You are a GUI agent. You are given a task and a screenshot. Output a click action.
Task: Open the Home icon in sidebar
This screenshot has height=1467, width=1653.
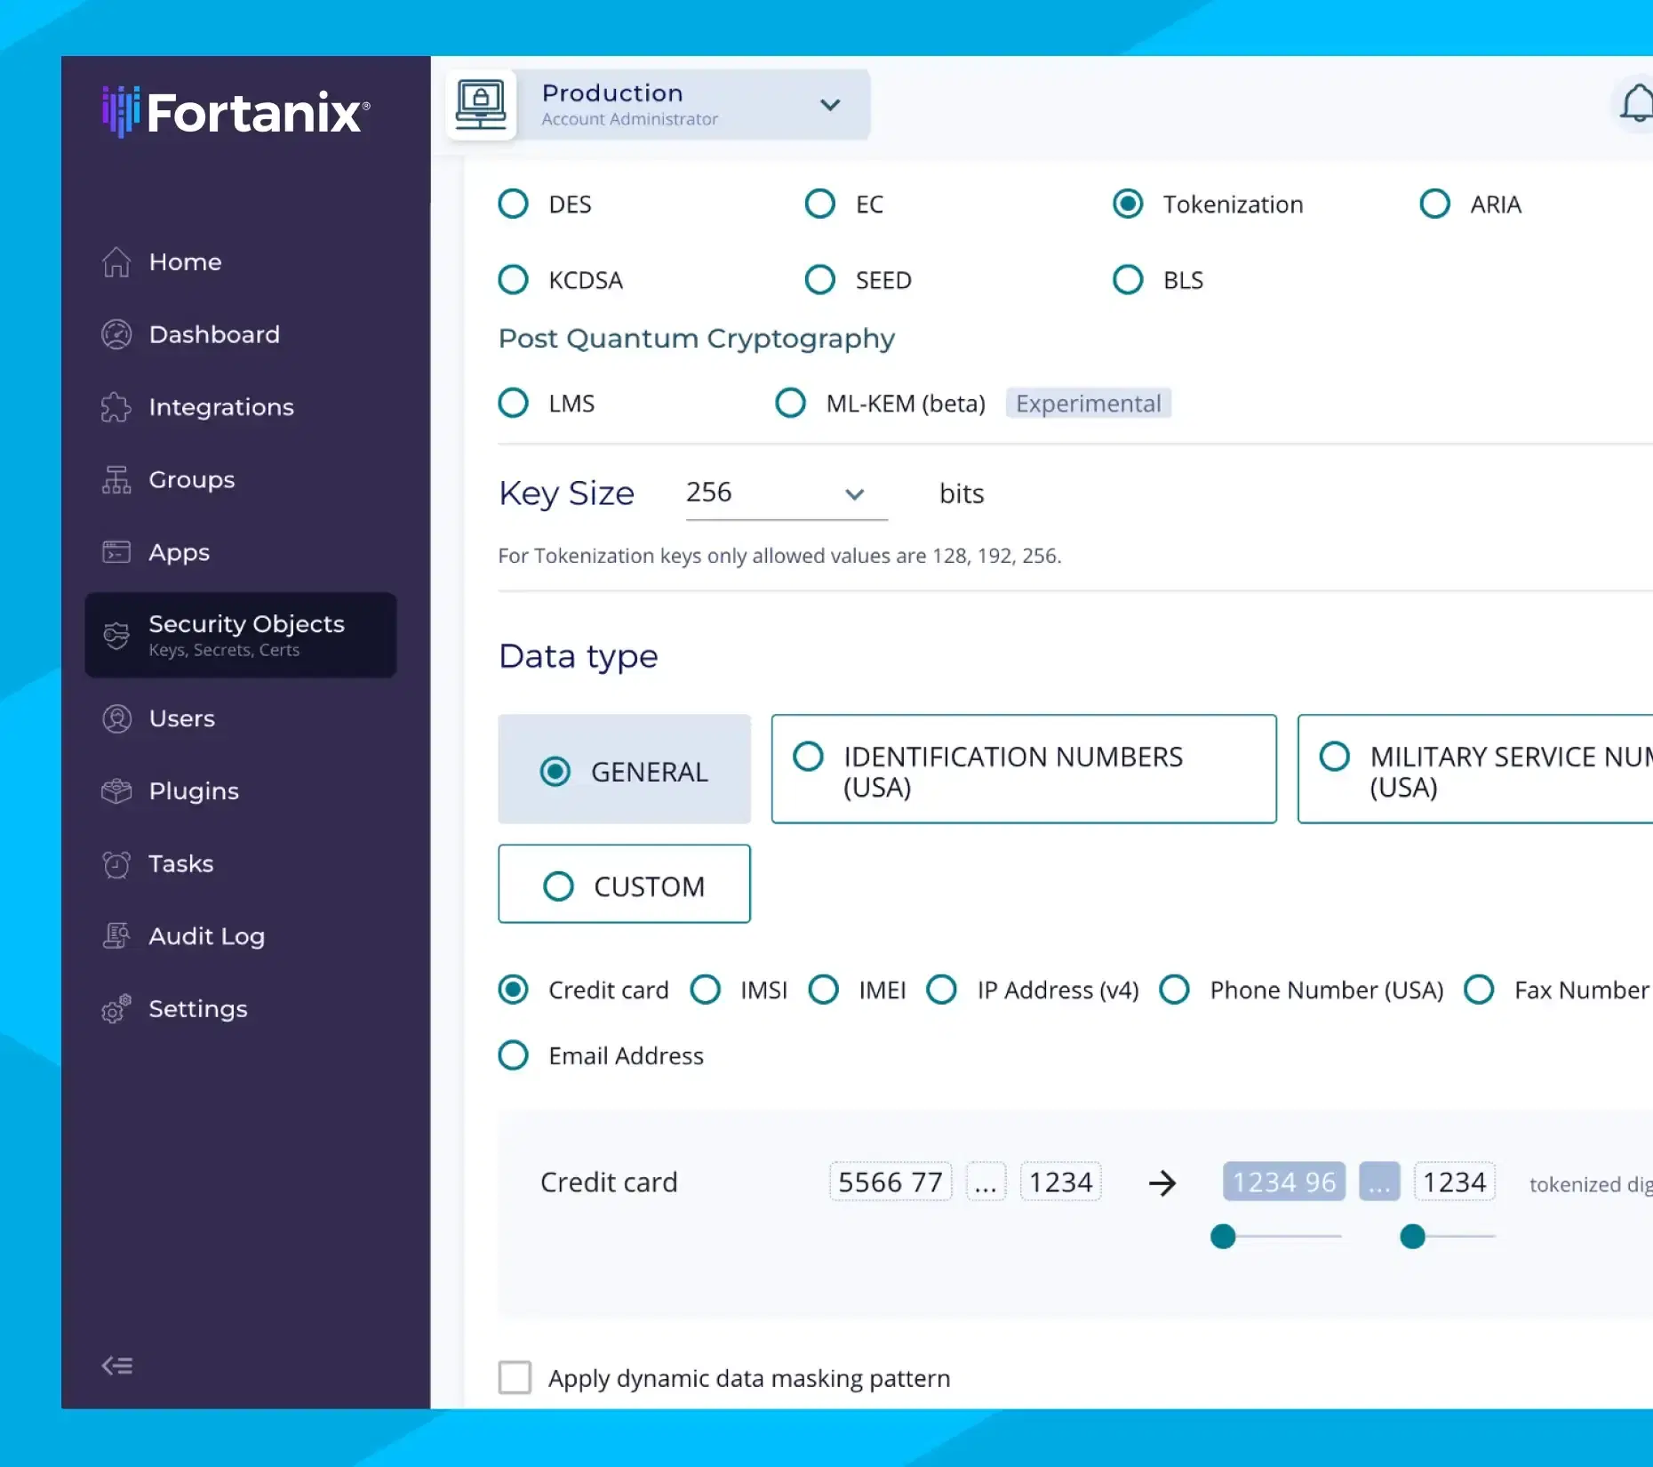(116, 261)
